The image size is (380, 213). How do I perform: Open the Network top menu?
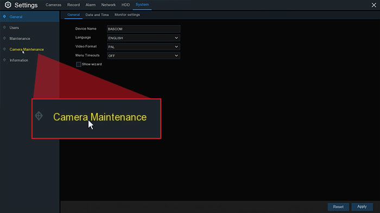[109, 5]
